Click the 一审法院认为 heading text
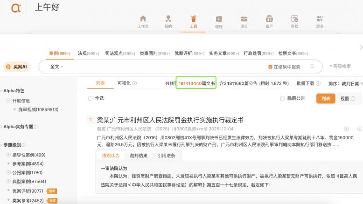This screenshot has height=204, width=363. pos(114,169)
